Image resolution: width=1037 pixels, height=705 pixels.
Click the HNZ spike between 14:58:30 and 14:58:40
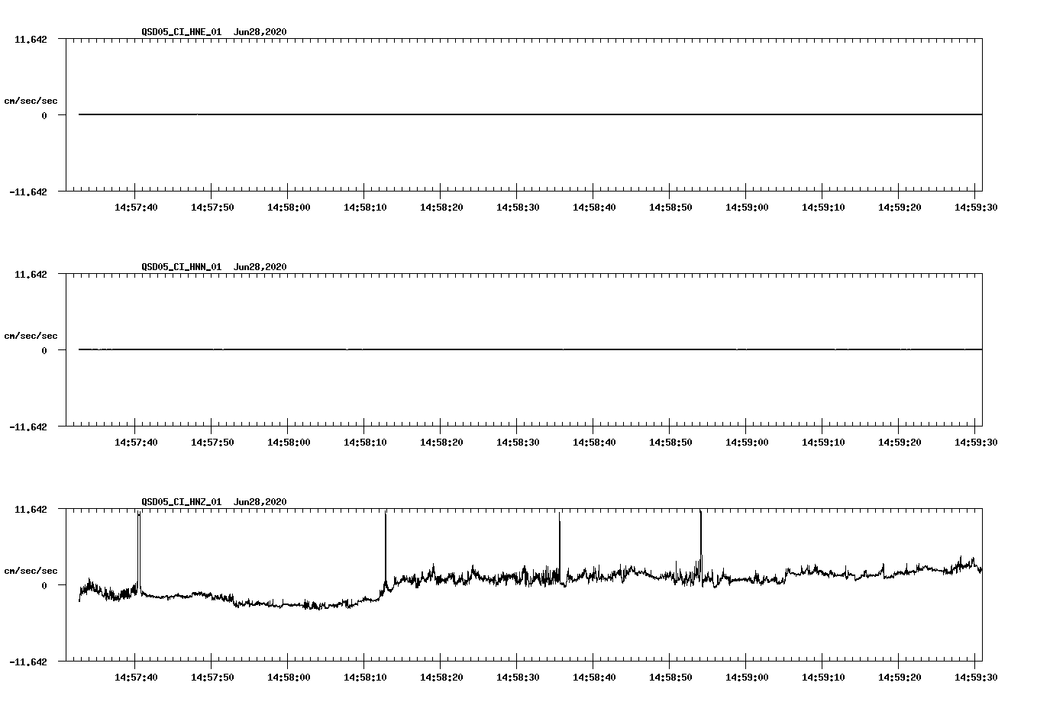click(560, 547)
